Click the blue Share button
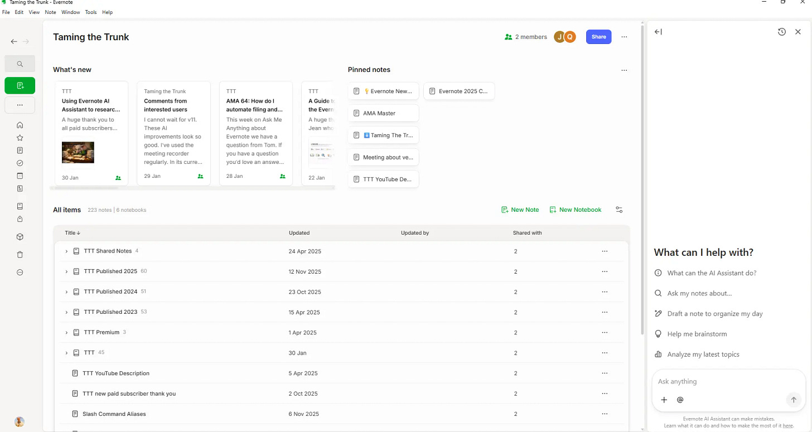 pos(598,37)
